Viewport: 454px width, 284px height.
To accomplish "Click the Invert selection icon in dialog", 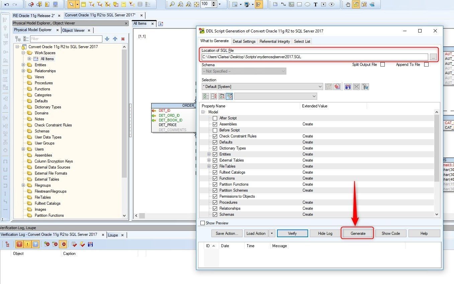I will tap(222, 96).
